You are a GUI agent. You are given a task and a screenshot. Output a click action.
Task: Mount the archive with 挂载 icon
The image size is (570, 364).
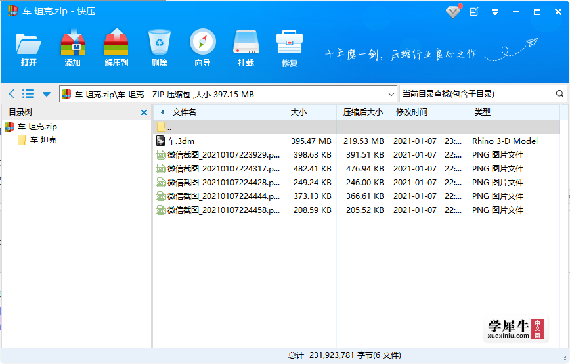(246, 49)
